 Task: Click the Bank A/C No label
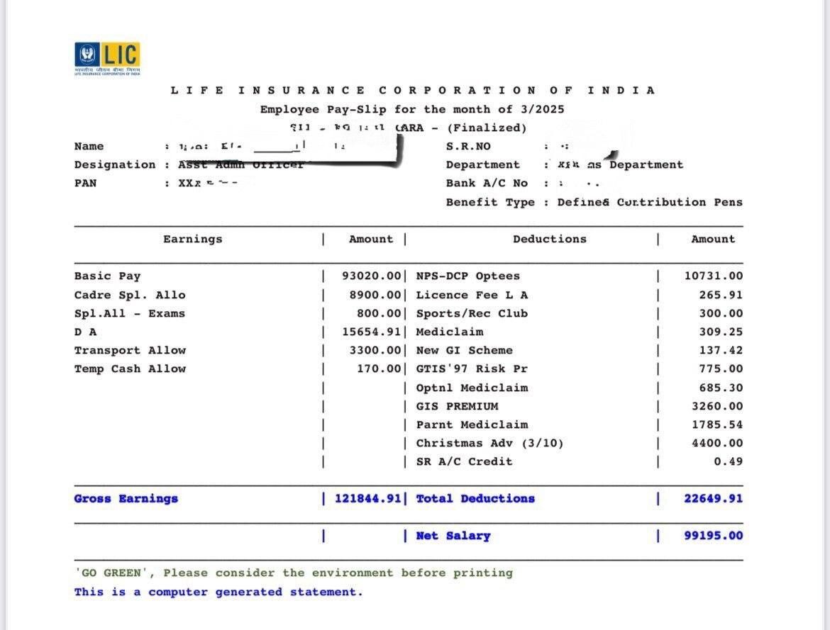point(487,183)
